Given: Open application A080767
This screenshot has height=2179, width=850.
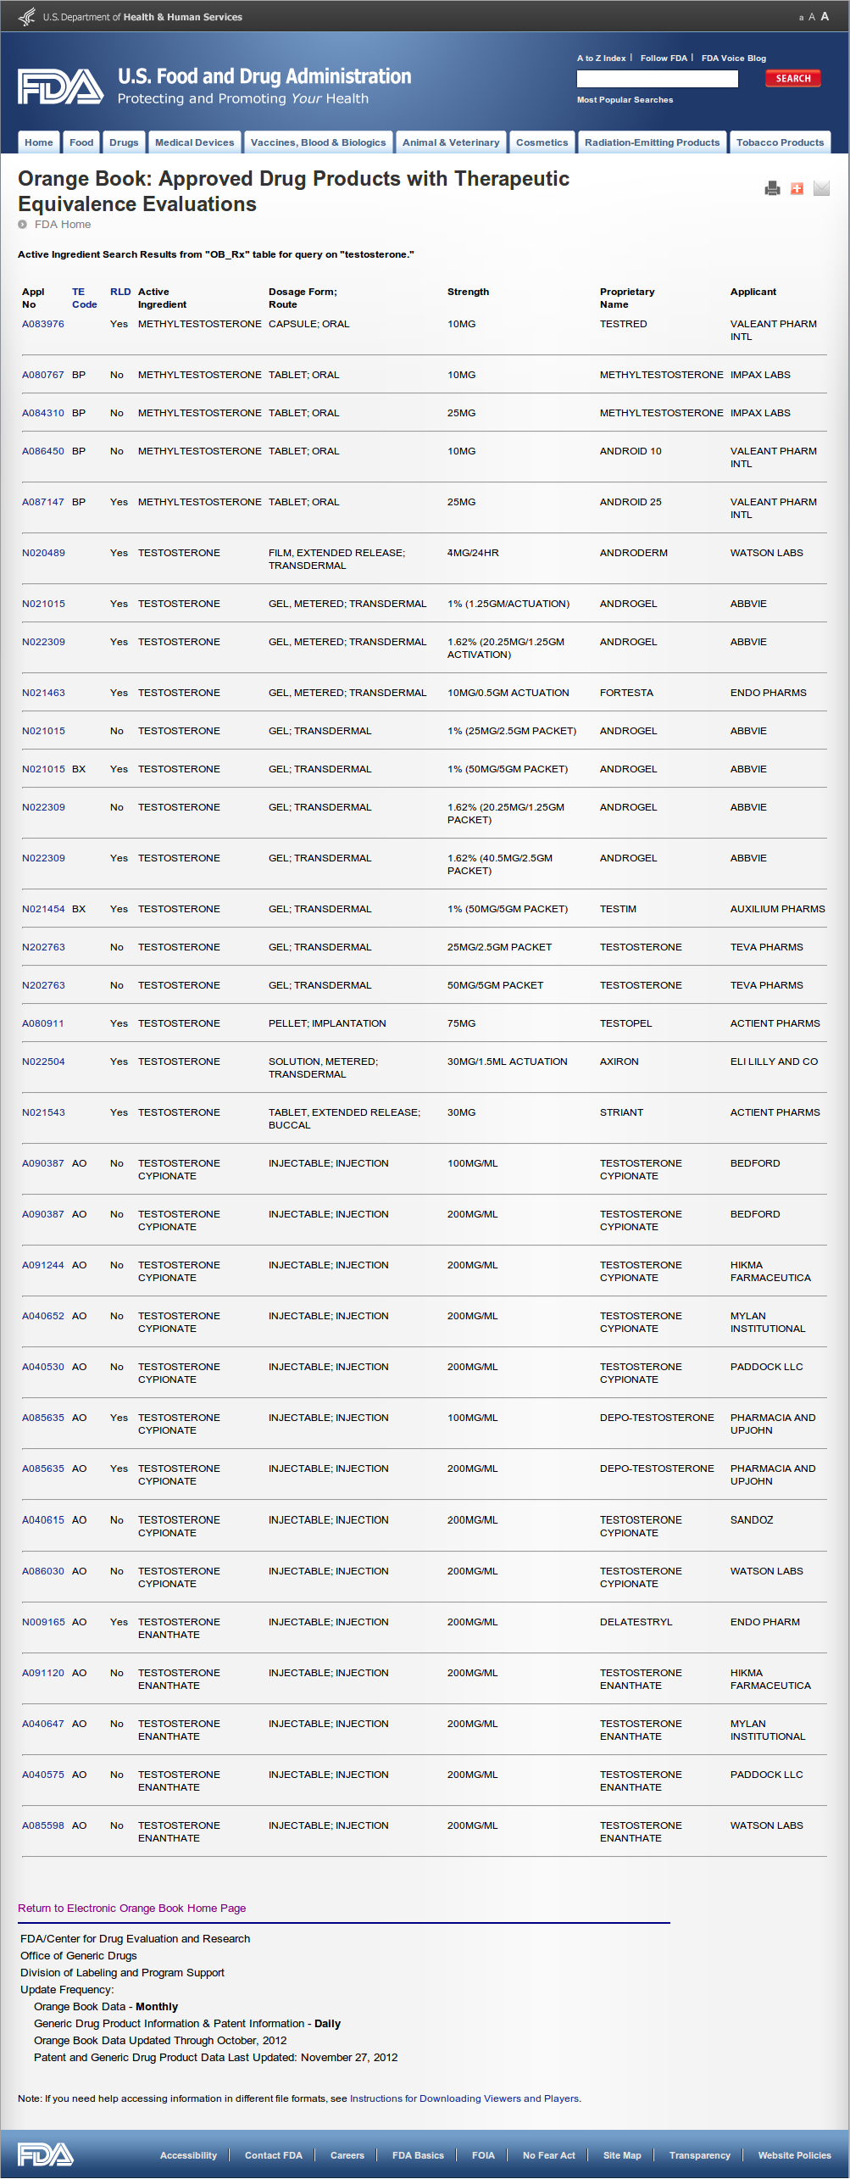Looking at the screenshot, I should click(43, 375).
